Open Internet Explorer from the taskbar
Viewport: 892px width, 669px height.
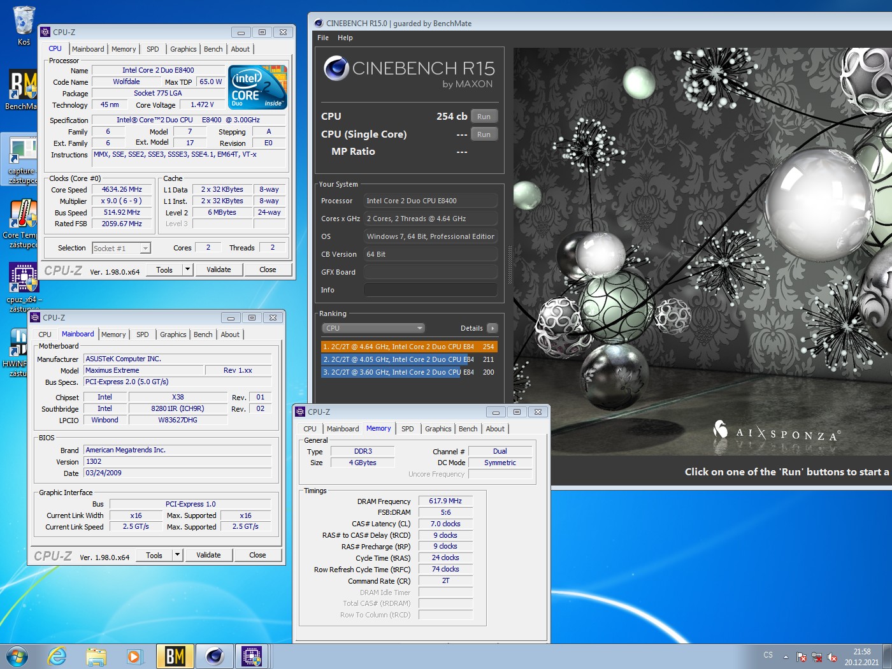pos(57,656)
